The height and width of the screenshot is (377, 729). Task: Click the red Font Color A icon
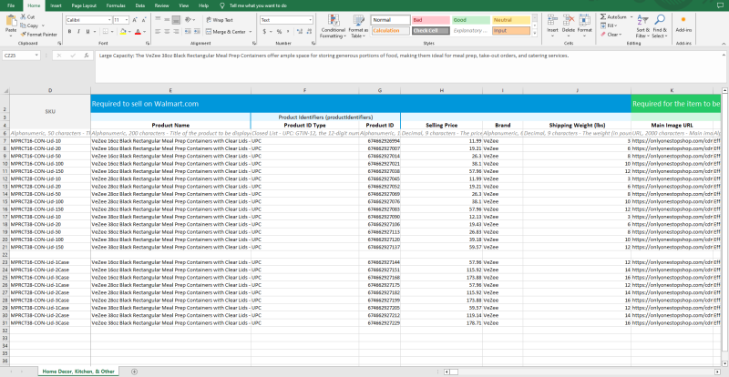138,32
